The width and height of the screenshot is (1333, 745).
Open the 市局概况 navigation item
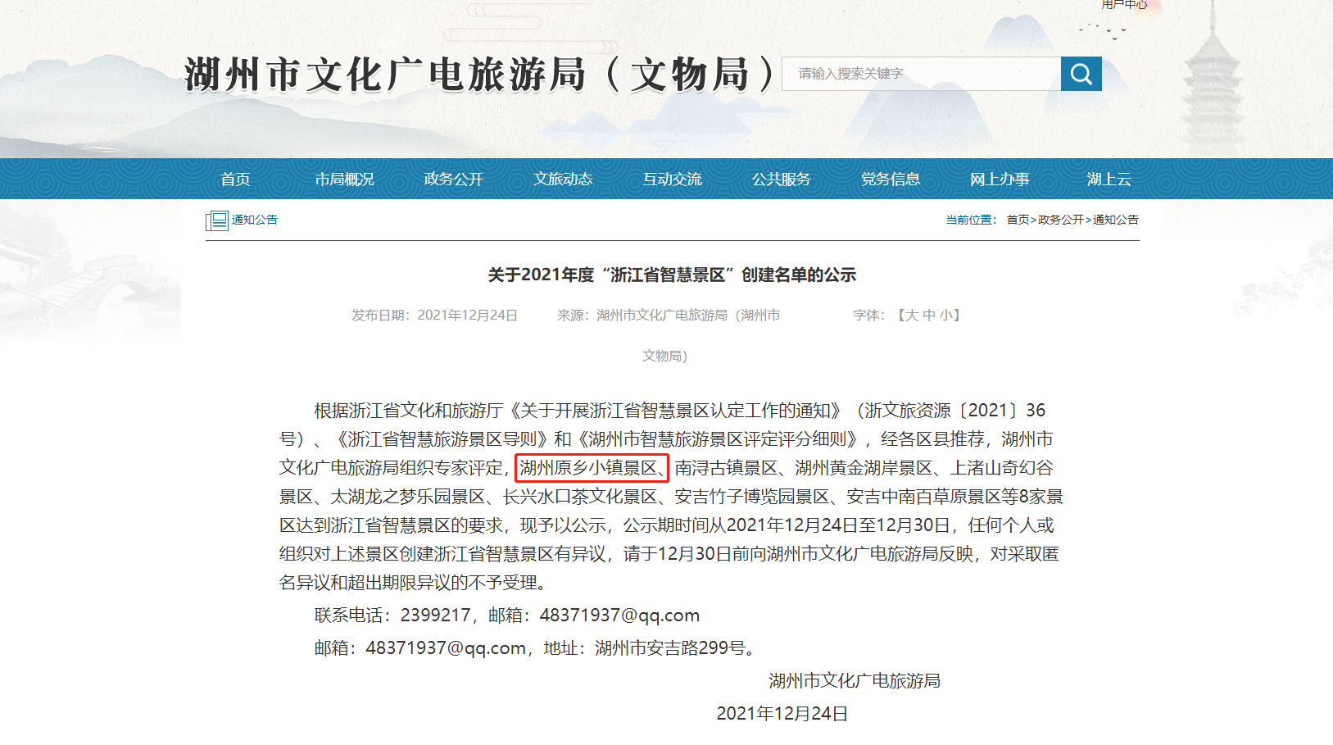(x=344, y=179)
